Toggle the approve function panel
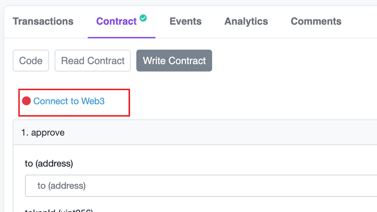This screenshot has width=377, height=212. coord(43,132)
